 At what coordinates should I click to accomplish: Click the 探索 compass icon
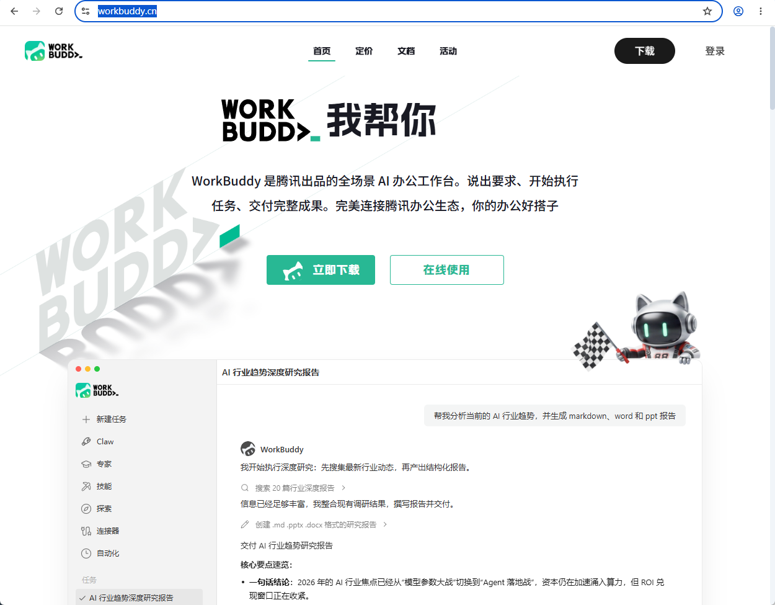pyautogui.click(x=86, y=509)
